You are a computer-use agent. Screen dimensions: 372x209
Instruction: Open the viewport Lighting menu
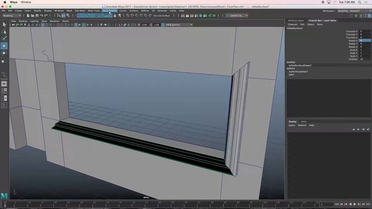click(x=34, y=21)
